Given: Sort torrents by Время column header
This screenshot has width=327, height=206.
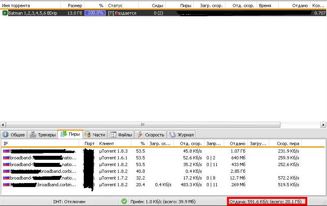Looking at the screenshot, I should [x=268, y=6].
